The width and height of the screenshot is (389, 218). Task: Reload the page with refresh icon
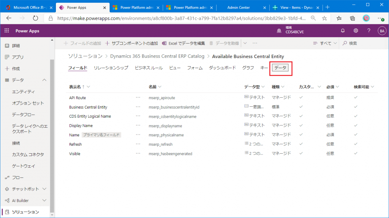pos(35,18)
